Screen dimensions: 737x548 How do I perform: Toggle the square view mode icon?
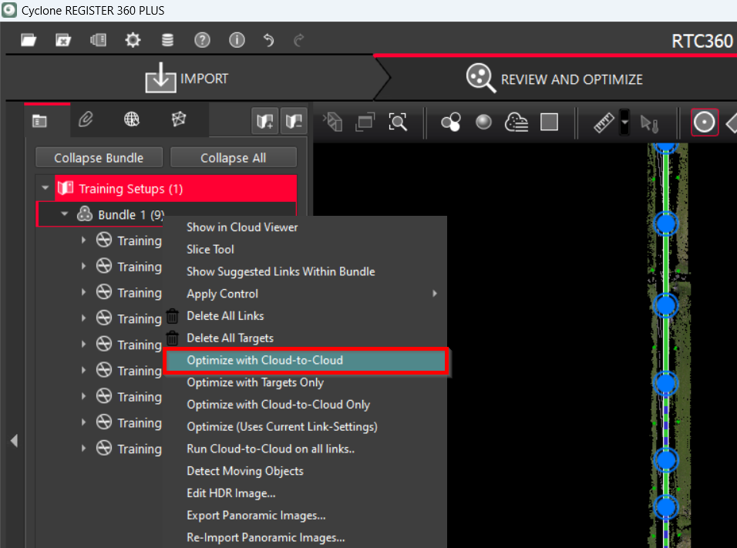click(549, 122)
